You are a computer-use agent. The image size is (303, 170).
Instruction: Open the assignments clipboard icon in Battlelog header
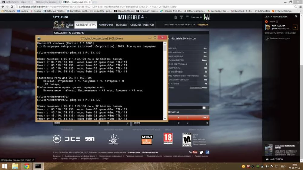176,17
